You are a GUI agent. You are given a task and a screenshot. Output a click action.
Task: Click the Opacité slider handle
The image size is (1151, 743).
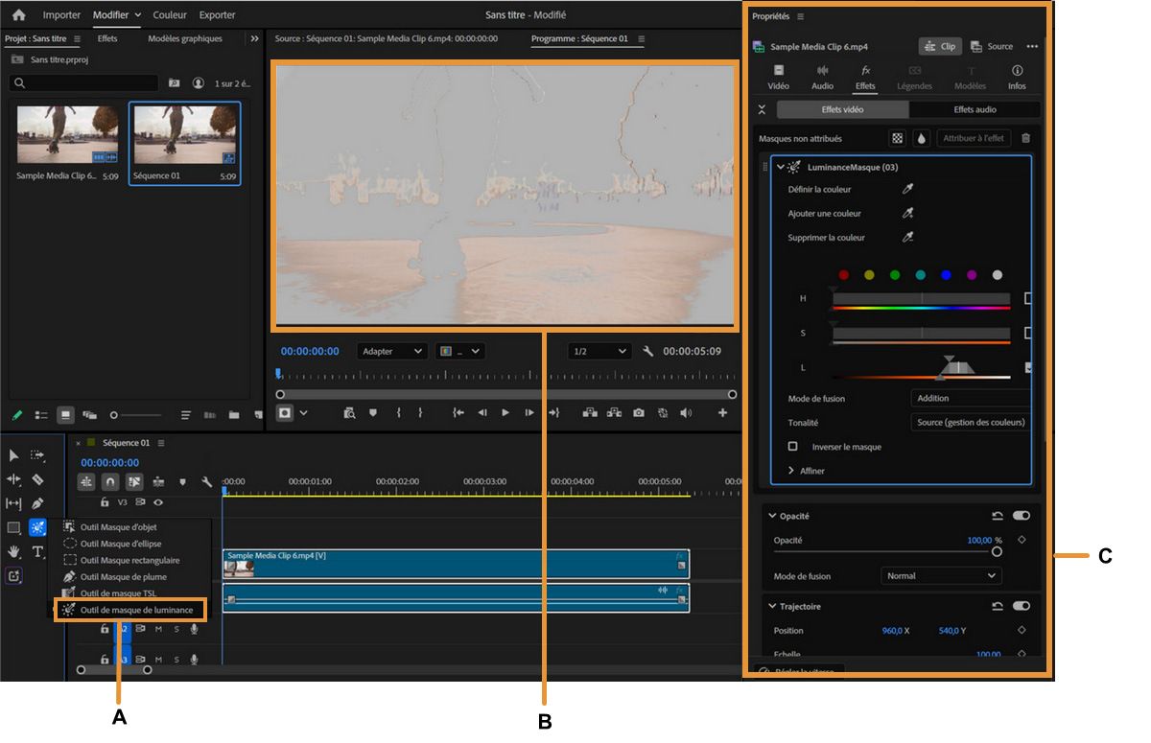pyautogui.click(x=997, y=551)
